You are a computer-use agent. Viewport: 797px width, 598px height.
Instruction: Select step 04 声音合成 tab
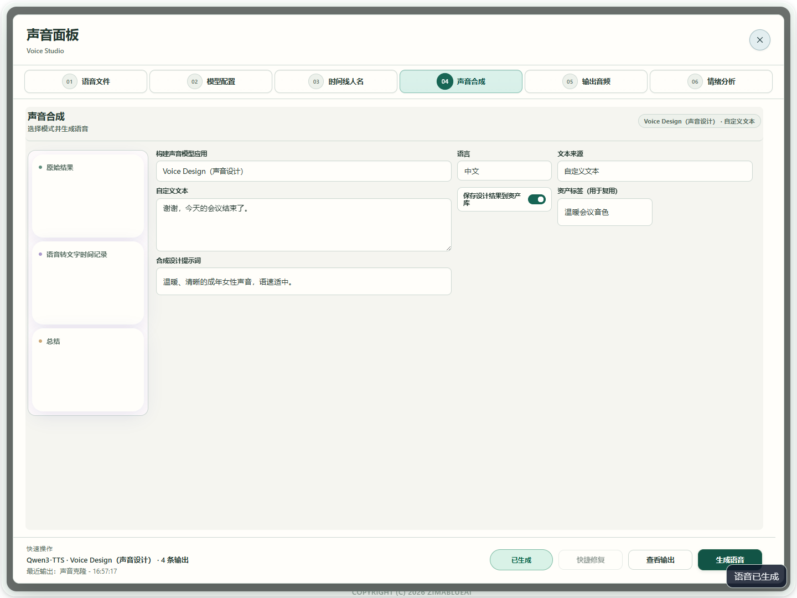[x=461, y=81]
